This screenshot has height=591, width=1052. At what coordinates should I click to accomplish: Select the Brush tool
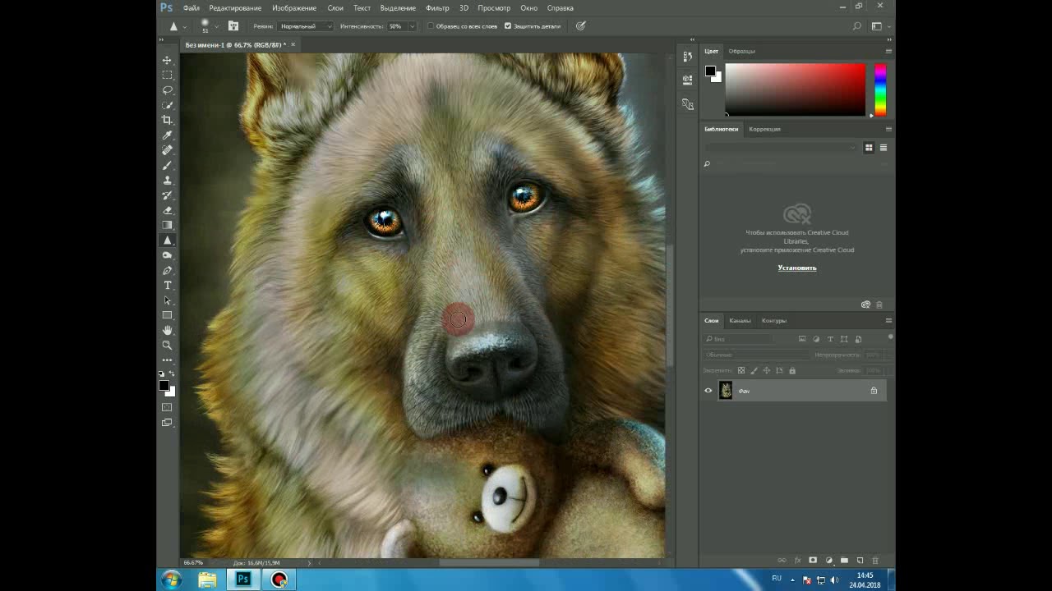coord(167,165)
